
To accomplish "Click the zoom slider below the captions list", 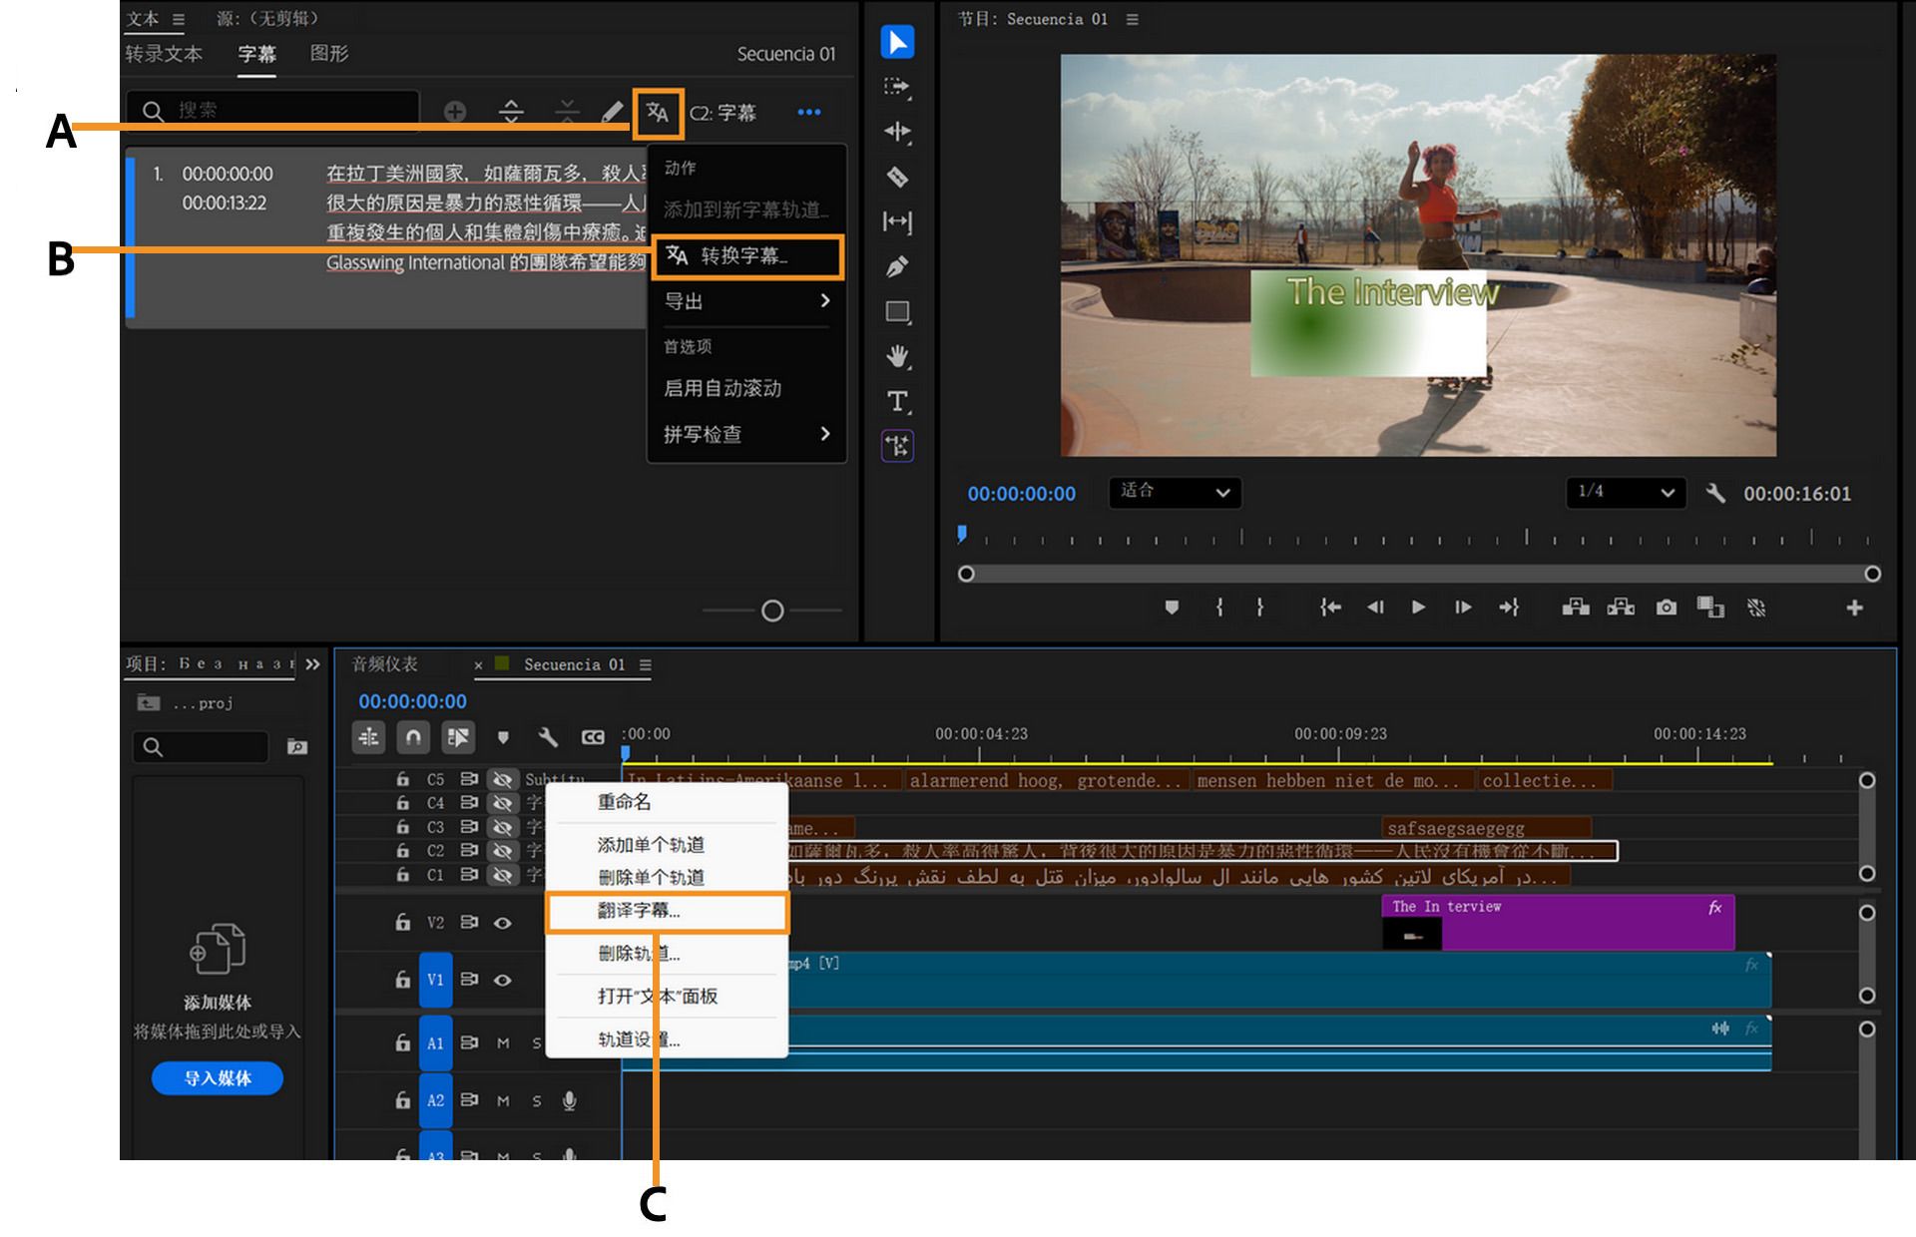I will coord(773,610).
